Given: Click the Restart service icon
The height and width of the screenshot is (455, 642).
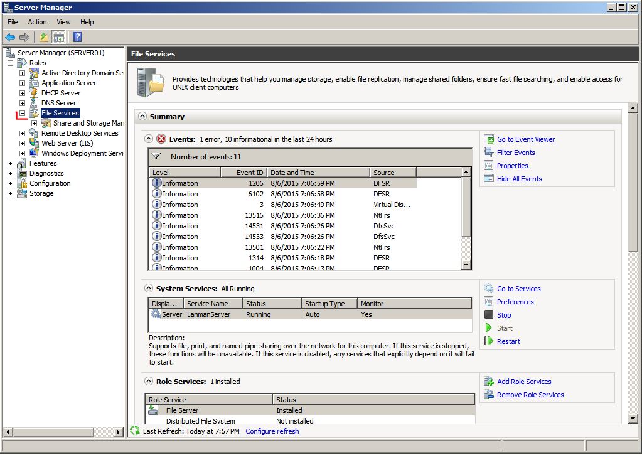Looking at the screenshot, I should (489, 341).
